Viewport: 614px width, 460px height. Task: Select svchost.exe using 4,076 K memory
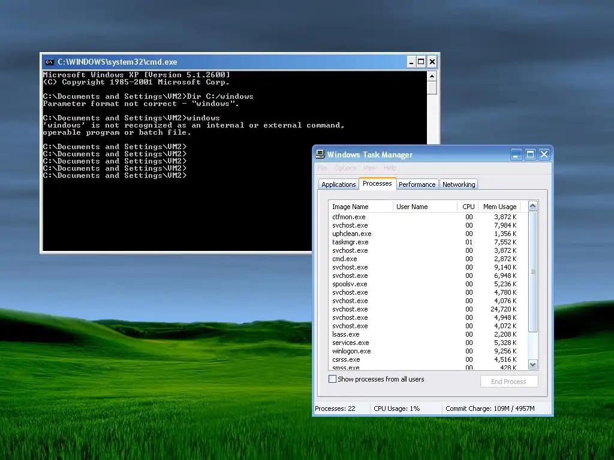(x=428, y=301)
